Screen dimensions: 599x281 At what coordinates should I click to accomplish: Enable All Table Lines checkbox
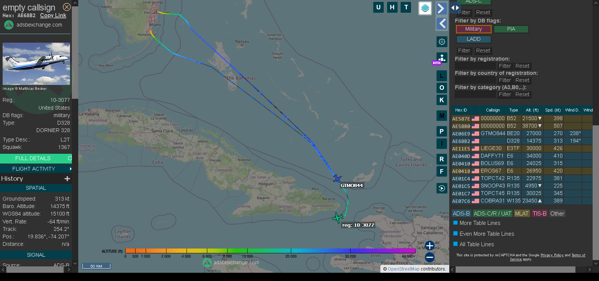point(456,244)
